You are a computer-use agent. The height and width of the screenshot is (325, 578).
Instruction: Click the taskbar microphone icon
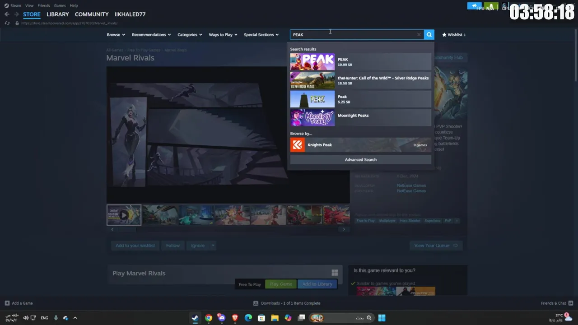click(56, 318)
